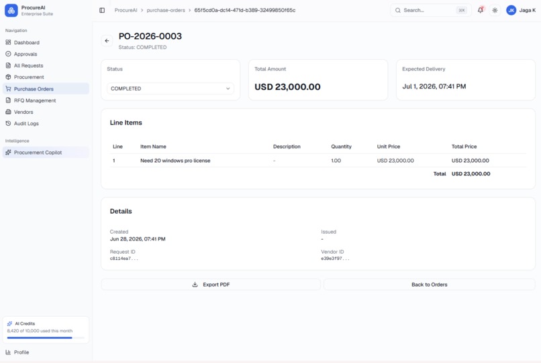Click 'Need 20 windows pro license' item
The image size is (541, 363).
pos(175,161)
